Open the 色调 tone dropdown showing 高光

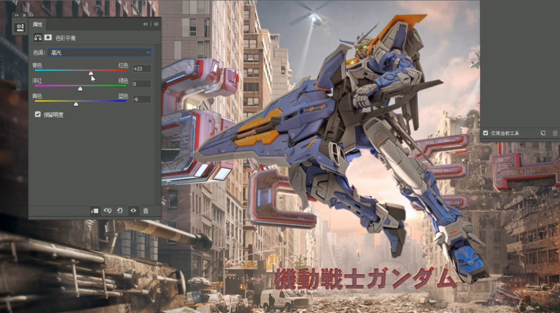pyautogui.click(x=100, y=52)
